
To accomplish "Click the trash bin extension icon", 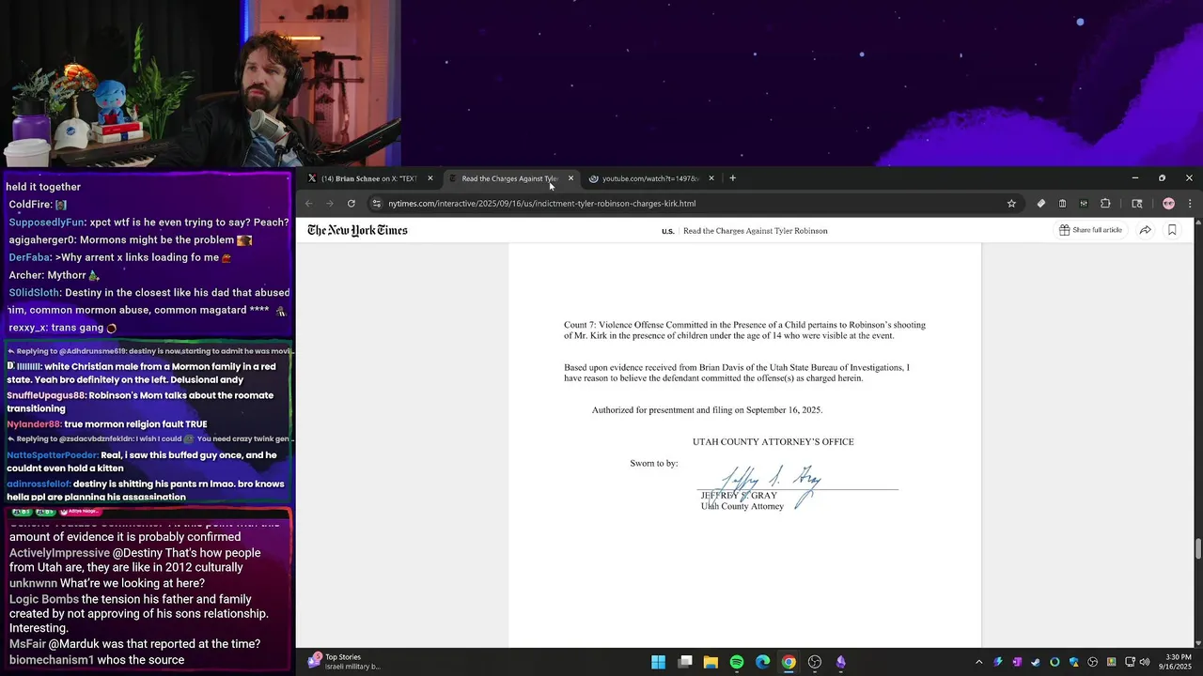I will (x=1062, y=203).
